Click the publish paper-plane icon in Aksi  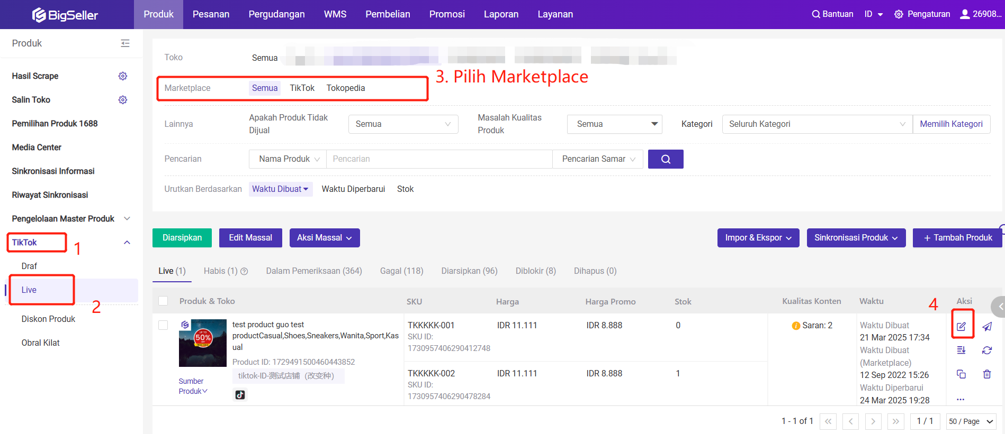987,327
